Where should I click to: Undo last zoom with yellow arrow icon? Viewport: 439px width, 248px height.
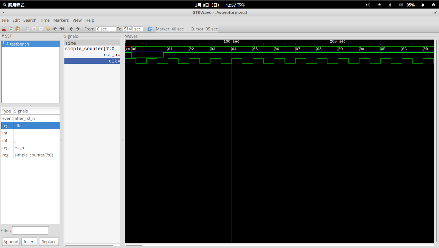tap(47, 29)
